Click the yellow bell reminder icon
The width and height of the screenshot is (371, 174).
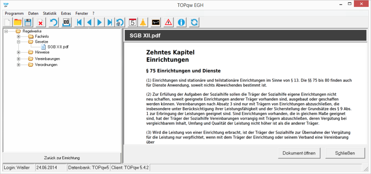143,22
